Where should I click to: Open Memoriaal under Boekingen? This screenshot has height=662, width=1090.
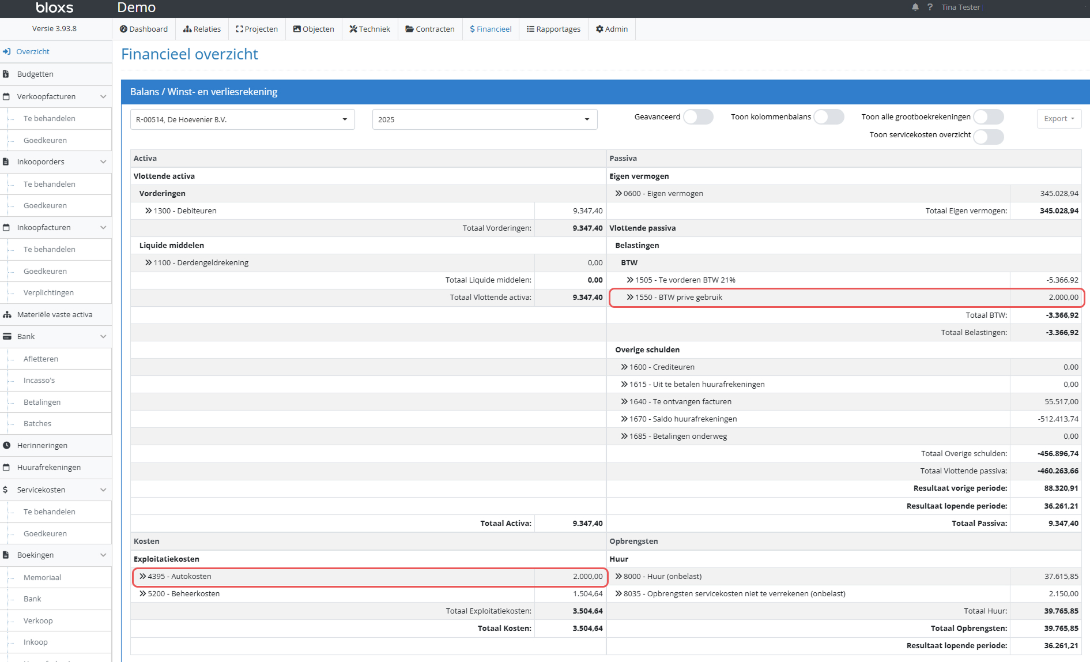point(42,578)
